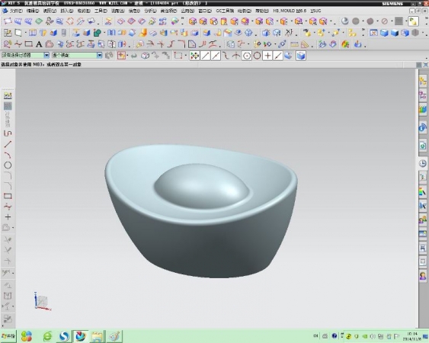Toggle Mid Point snap
This screenshot has width=429, height=343.
coord(216,56)
